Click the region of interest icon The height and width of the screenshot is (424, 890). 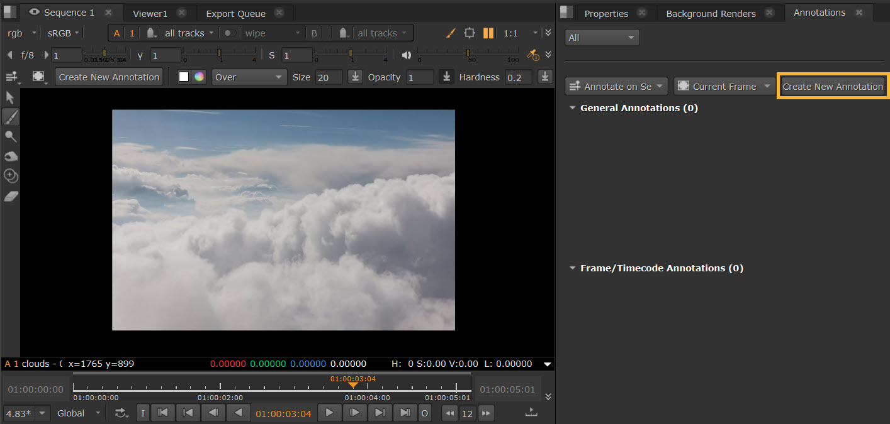[x=470, y=33]
